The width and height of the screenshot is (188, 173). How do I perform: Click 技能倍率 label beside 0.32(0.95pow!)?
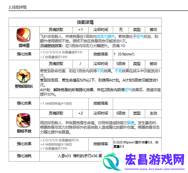pos(101,144)
